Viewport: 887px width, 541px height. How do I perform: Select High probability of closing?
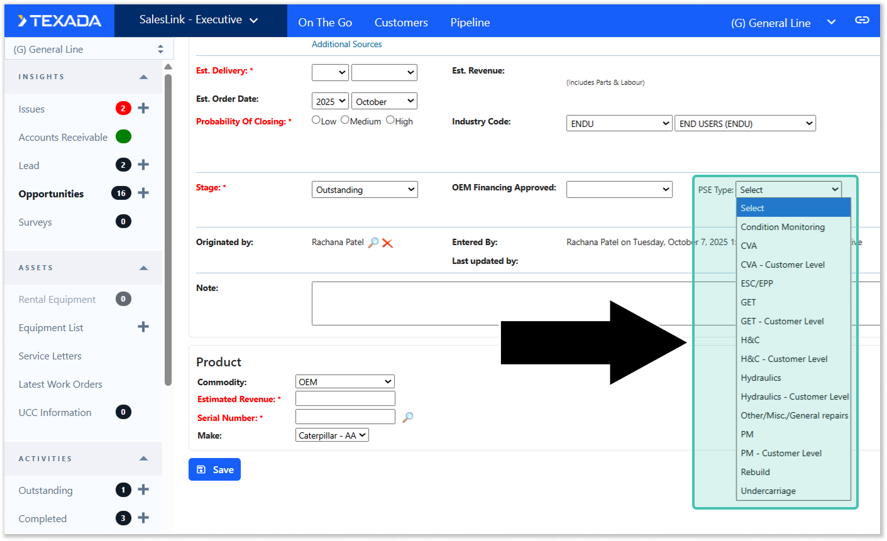[390, 120]
